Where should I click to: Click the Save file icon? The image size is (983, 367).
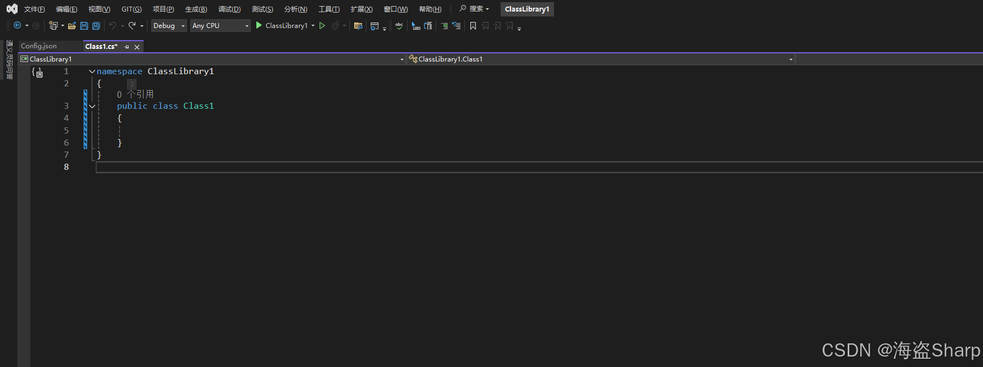[84, 26]
